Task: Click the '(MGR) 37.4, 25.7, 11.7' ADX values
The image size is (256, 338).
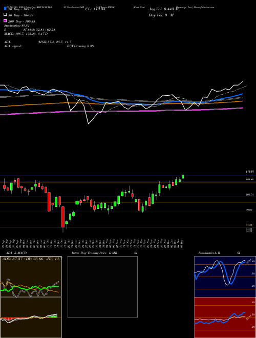Action: tap(54, 42)
